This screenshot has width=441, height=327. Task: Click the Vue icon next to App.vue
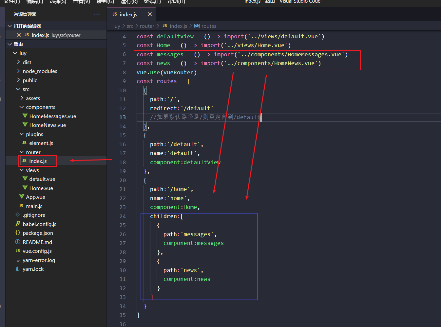pyautogui.click(x=22, y=197)
